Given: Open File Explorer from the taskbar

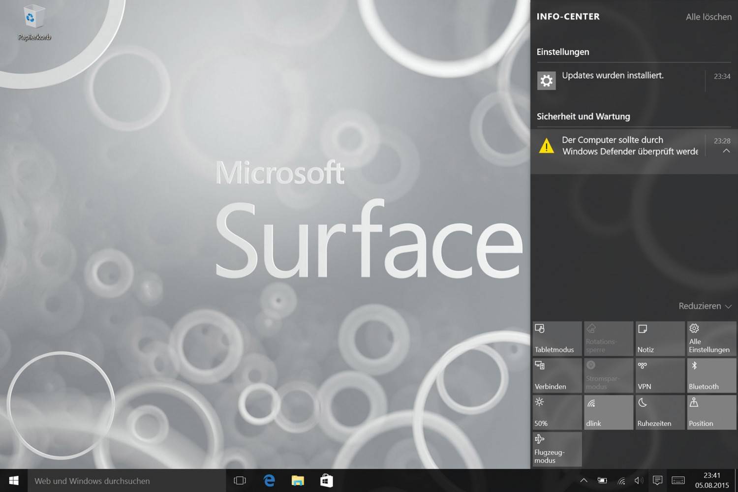Looking at the screenshot, I should (298, 481).
